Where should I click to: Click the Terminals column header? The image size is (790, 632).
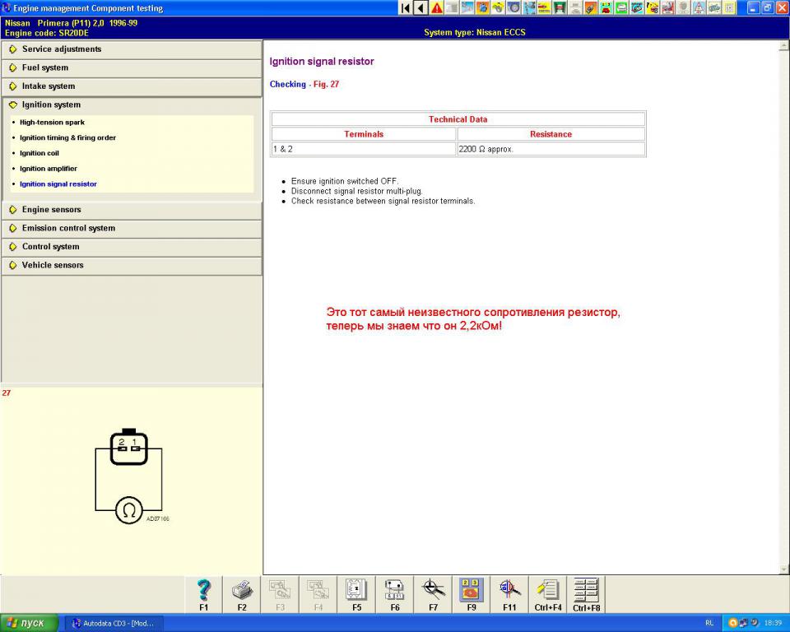pyautogui.click(x=364, y=134)
